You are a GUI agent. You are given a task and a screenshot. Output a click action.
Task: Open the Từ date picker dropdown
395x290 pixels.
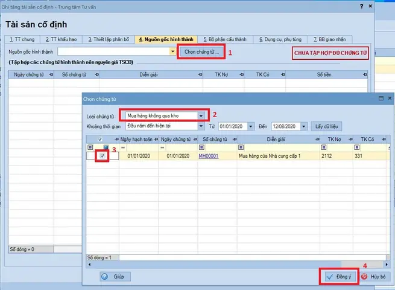coord(250,126)
